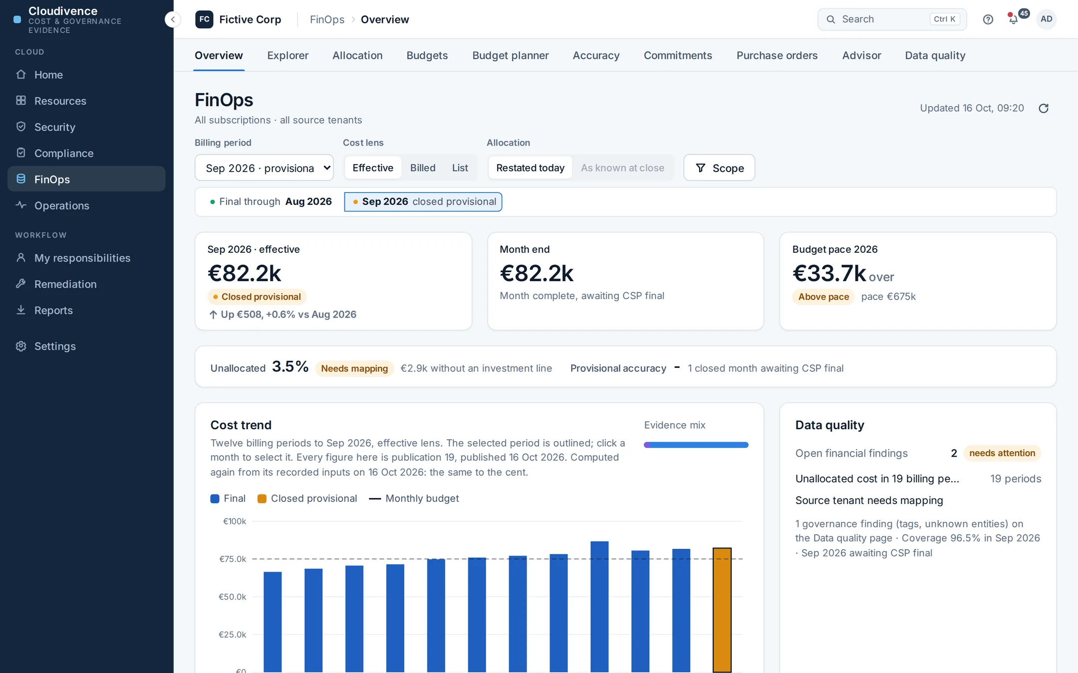Click the Reports download icon
Image resolution: width=1078 pixels, height=673 pixels.
click(21, 310)
